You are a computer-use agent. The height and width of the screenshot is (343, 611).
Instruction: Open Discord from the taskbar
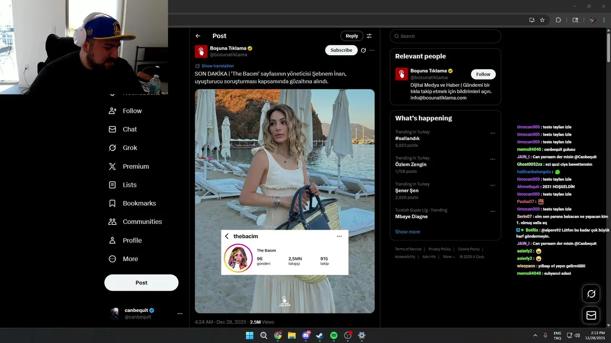tap(306, 335)
